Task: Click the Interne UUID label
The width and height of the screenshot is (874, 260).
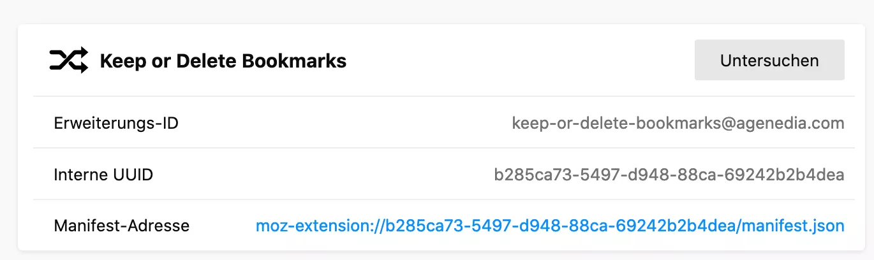Action: (103, 175)
